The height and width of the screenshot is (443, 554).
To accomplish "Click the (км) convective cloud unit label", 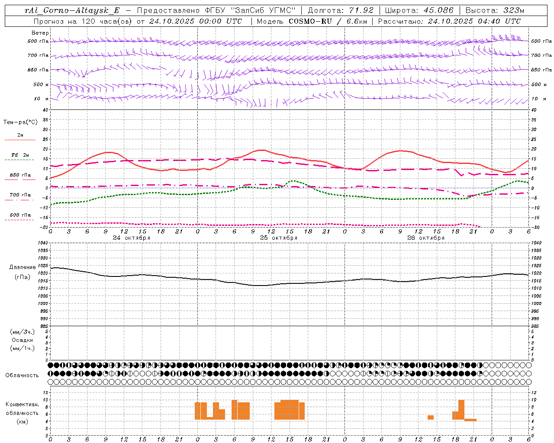I will pyautogui.click(x=23, y=421).
